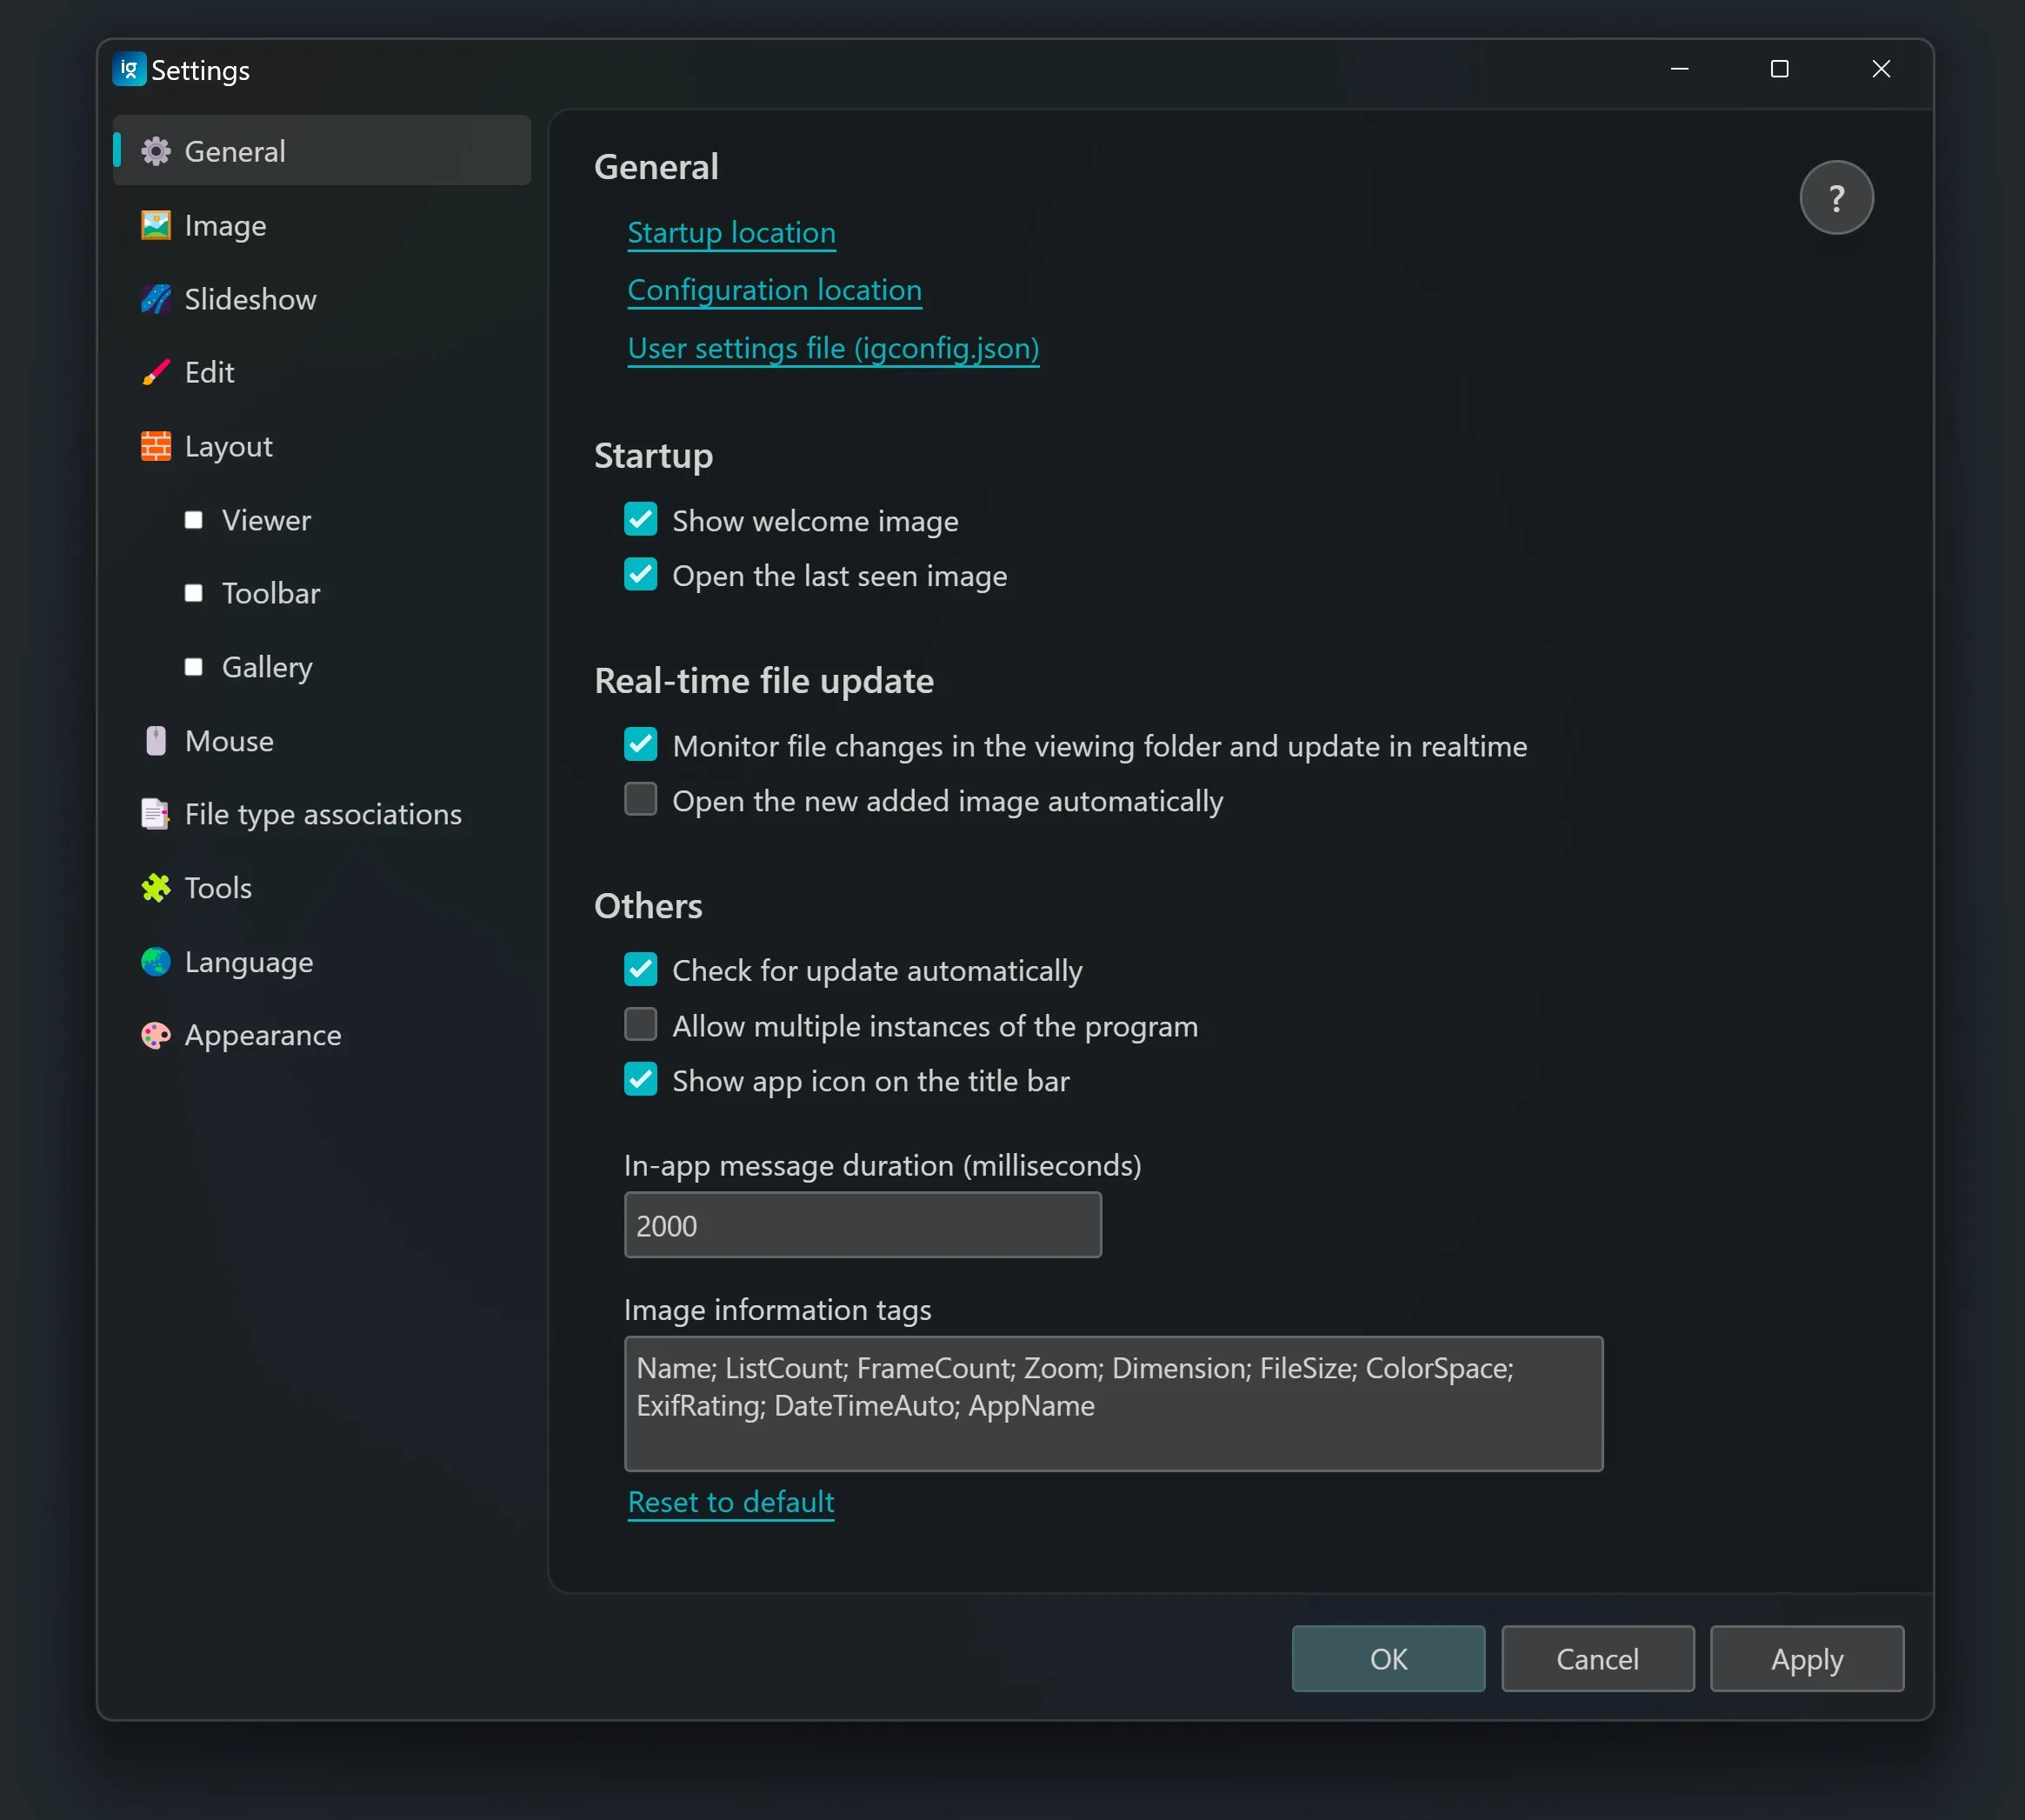The image size is (2025, 1820).
Task: Uncheck Show welcome image
Action: tap(640, 519)
